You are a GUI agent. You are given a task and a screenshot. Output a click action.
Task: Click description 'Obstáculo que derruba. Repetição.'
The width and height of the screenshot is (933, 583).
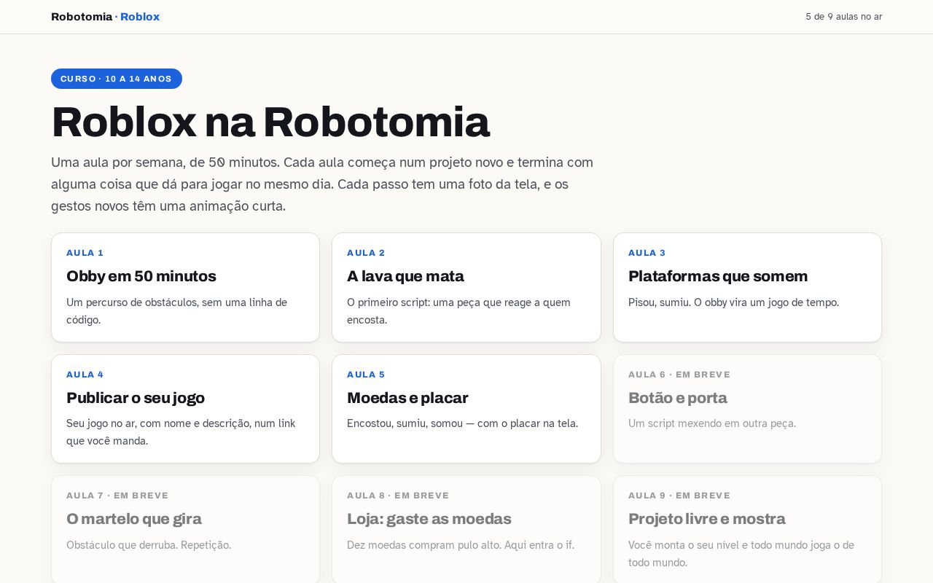149,545
